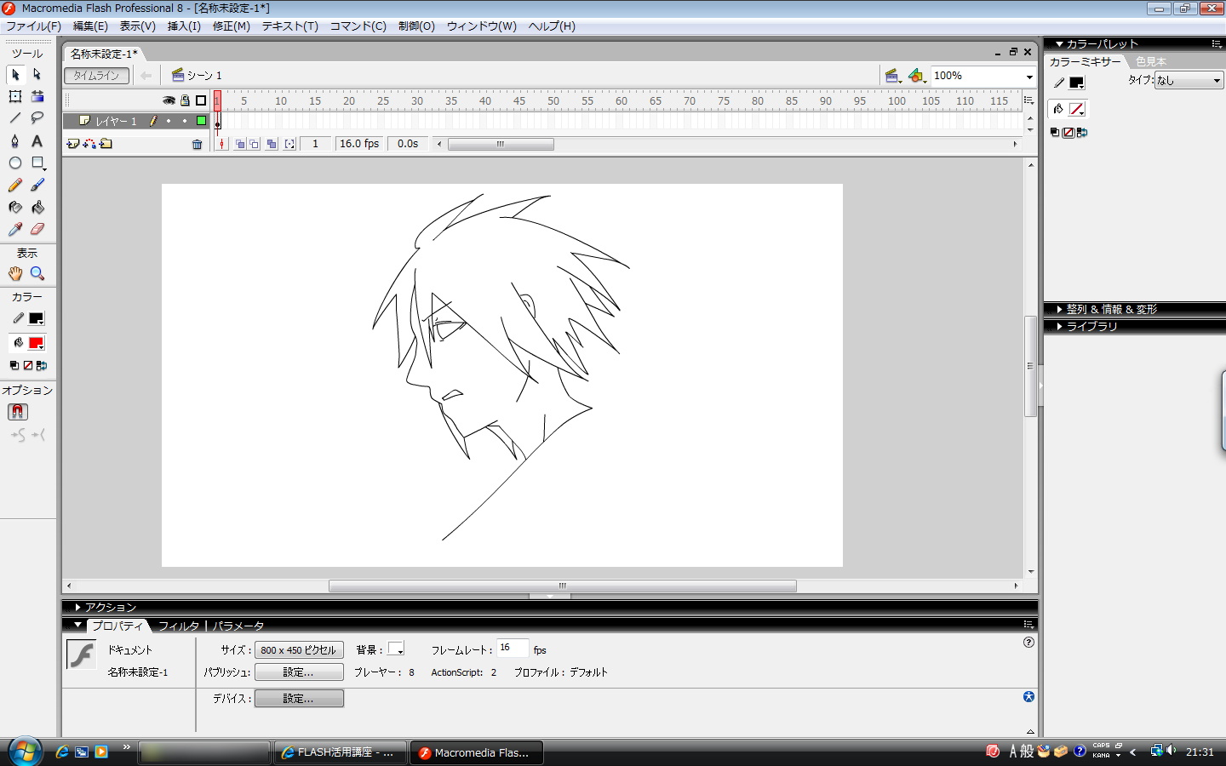Select the Oval tool
1226x766 pixels.
click(15, 163)
